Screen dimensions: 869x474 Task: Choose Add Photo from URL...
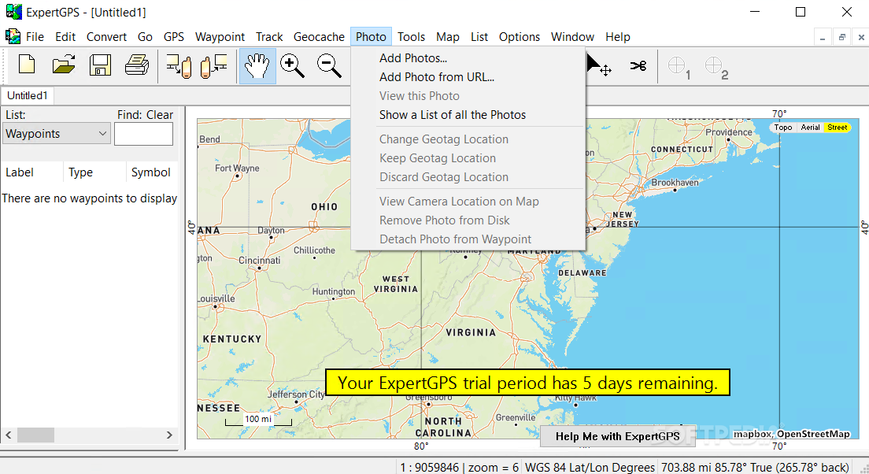click(468, 77)
